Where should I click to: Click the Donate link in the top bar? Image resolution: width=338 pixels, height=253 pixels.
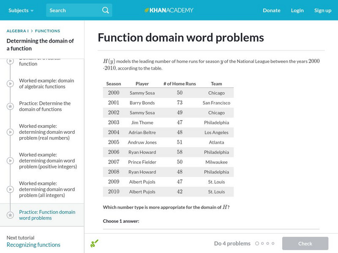click(271, 10)
